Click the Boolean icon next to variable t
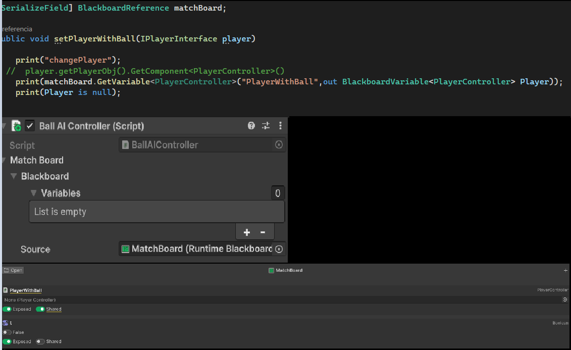Screen dimensions: 571x350 [x=4, y=323]
